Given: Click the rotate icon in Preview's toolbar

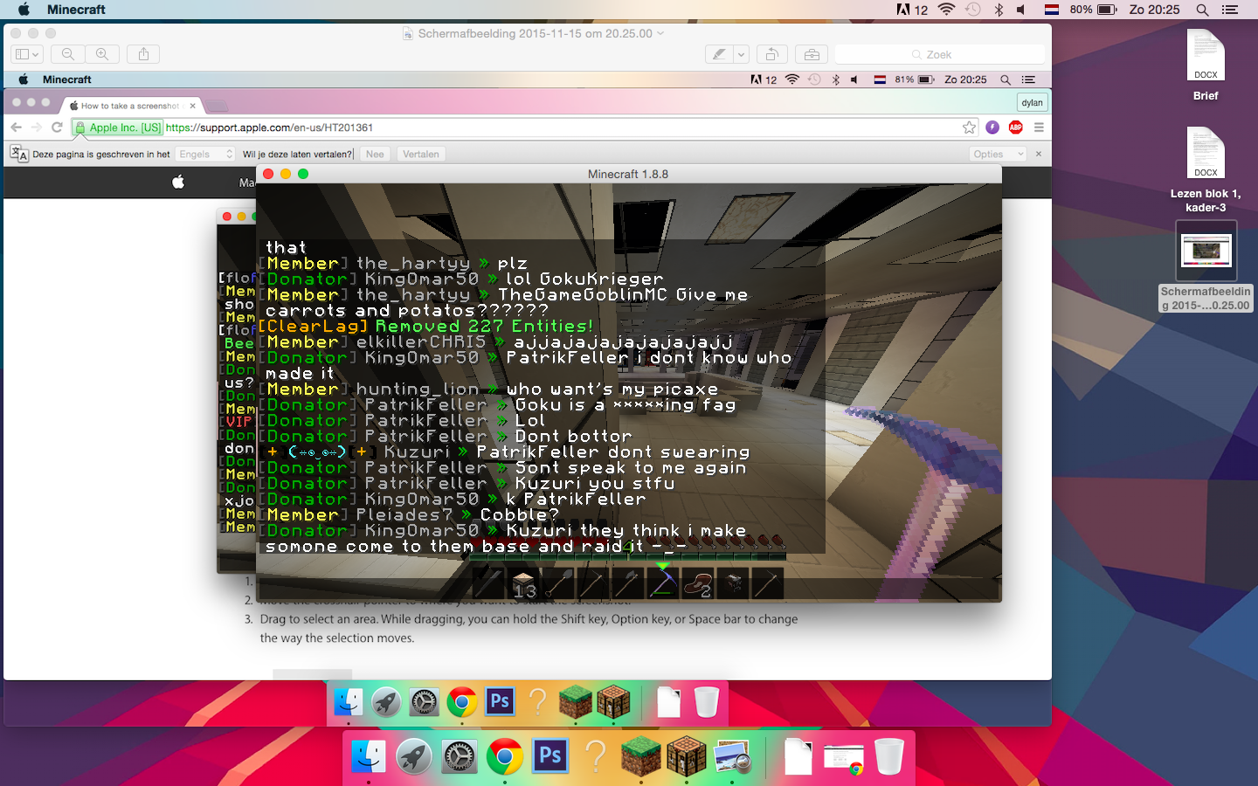Looking at the screenshot, I should (772, 54).
